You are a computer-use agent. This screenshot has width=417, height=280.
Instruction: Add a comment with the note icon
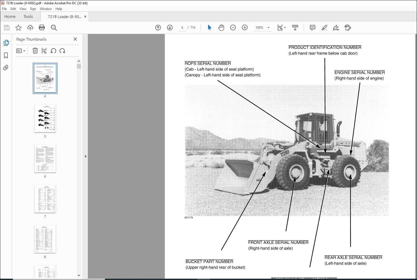[x=312, y=28]
